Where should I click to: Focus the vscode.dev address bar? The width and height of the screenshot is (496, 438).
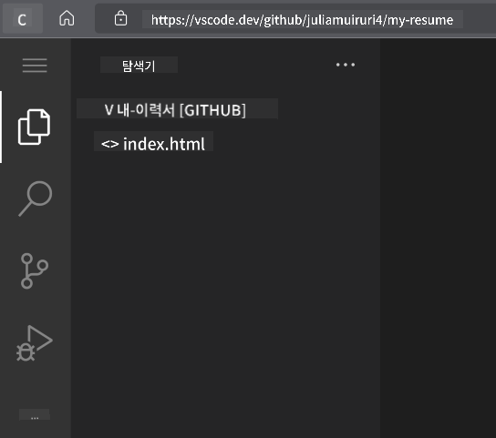tap(302, 20)
